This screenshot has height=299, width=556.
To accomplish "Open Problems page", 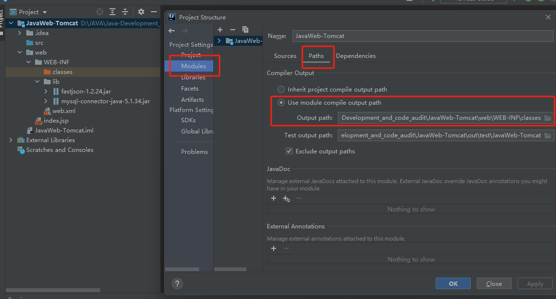I will [x=194, y=152].
